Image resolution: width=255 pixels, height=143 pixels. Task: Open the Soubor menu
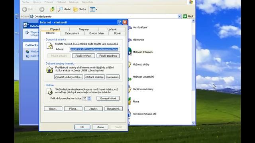(x=25, y=2)
